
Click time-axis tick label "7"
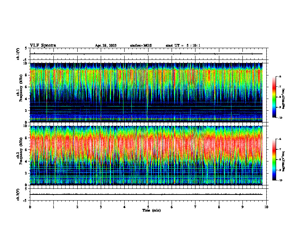point(195,207)
